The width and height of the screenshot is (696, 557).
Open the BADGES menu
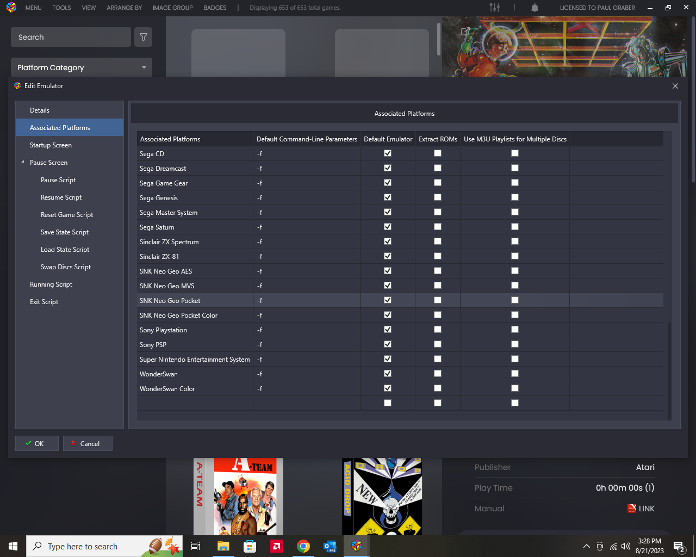215,8
